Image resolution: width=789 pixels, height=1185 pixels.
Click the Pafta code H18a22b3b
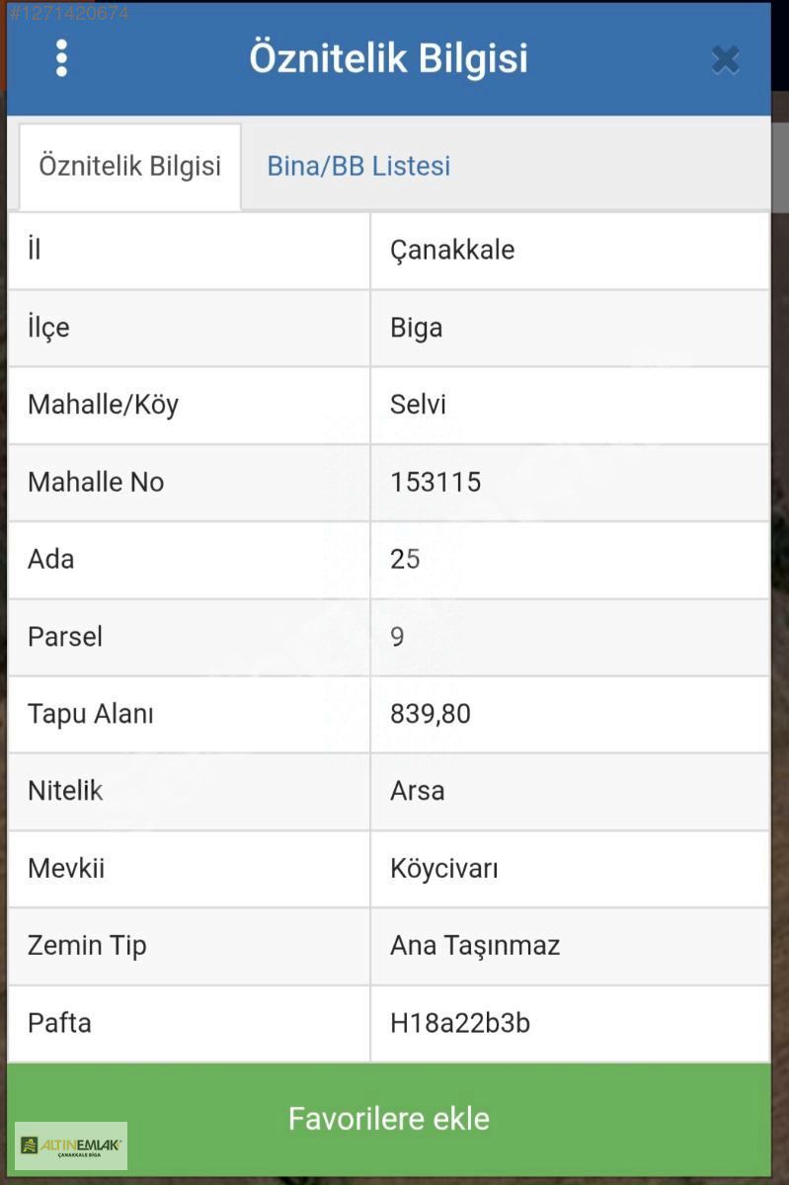(x=460, y=1023)
